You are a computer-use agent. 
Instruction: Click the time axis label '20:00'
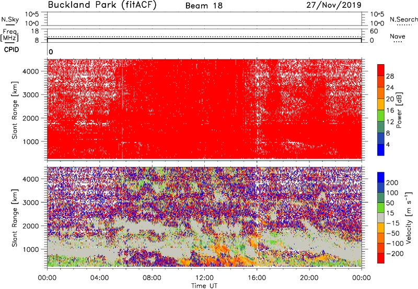(309, 278)
